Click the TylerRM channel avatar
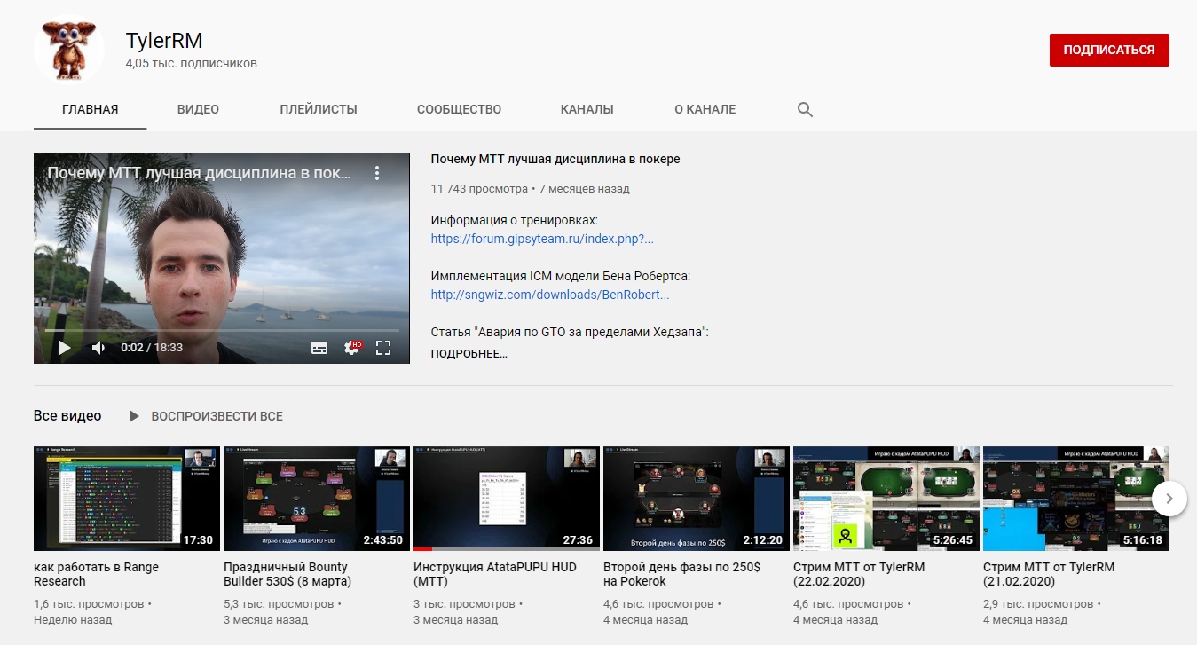 coord(69,50)
